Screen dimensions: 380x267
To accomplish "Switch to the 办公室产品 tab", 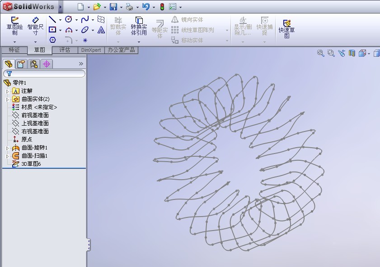I will point(121,50).
